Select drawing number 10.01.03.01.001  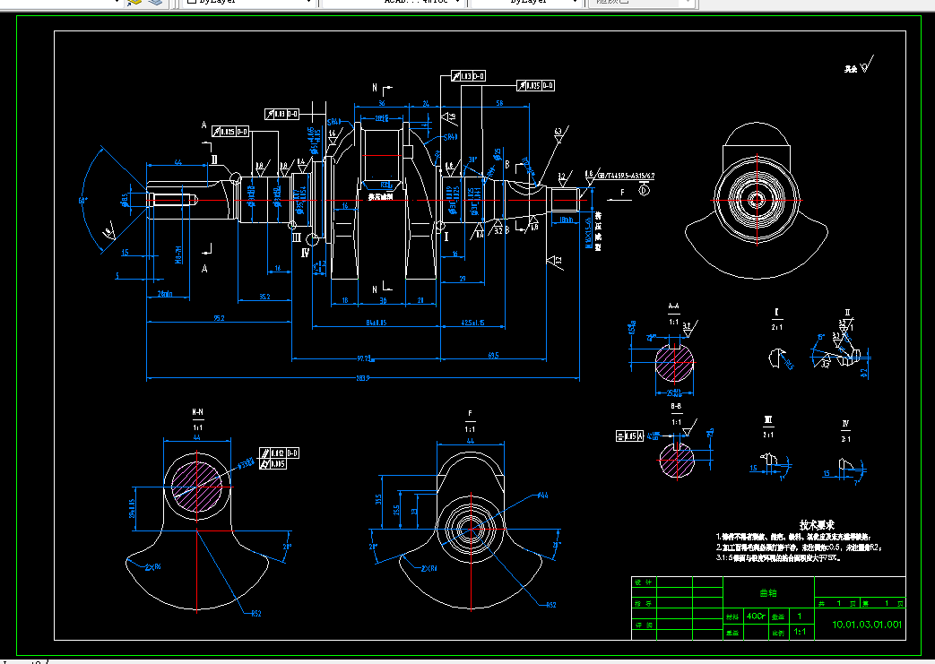point(867,624)
